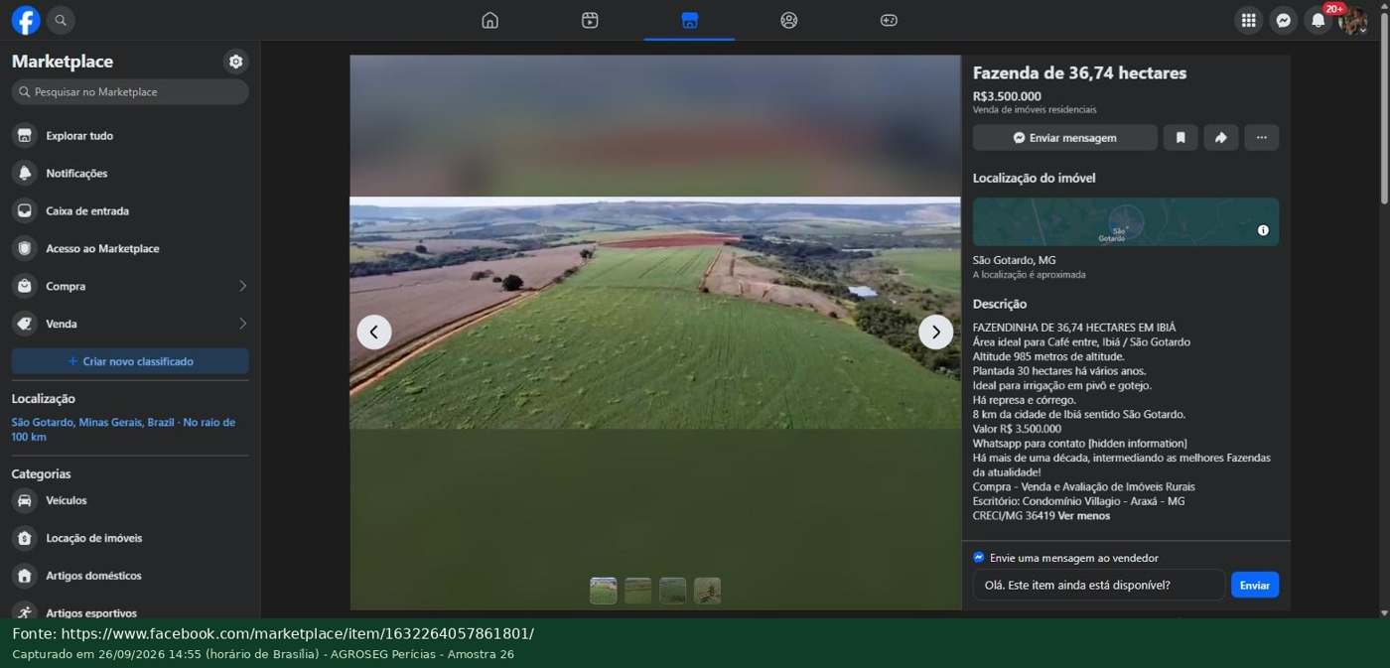Screen dimensions: 1390x668
Task: Click the seller message text field
Action: pos(1099,585)
